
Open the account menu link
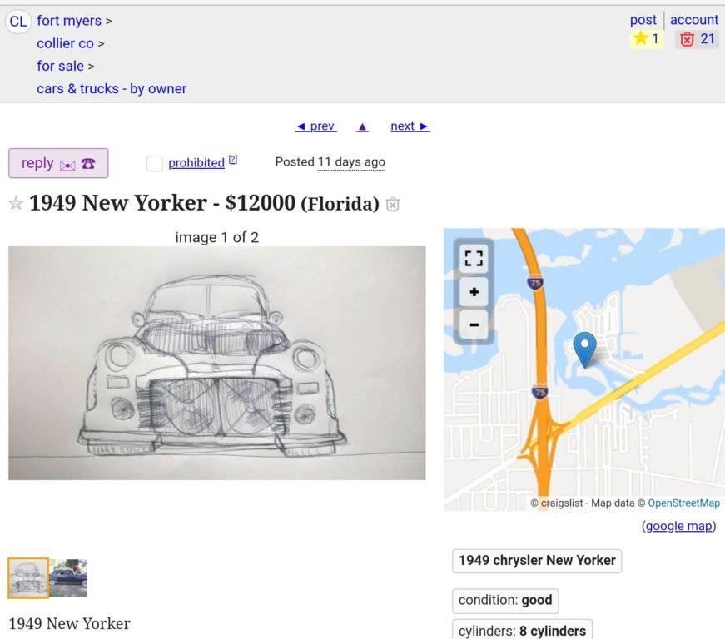(x=694, y=20)
